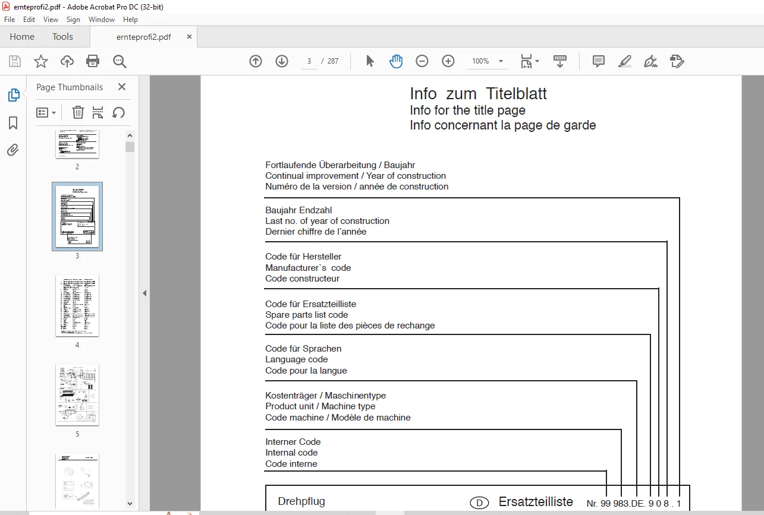Show the Bookmarks pane
The width and height of the screenshot is (764, 515).
point(13,123)
